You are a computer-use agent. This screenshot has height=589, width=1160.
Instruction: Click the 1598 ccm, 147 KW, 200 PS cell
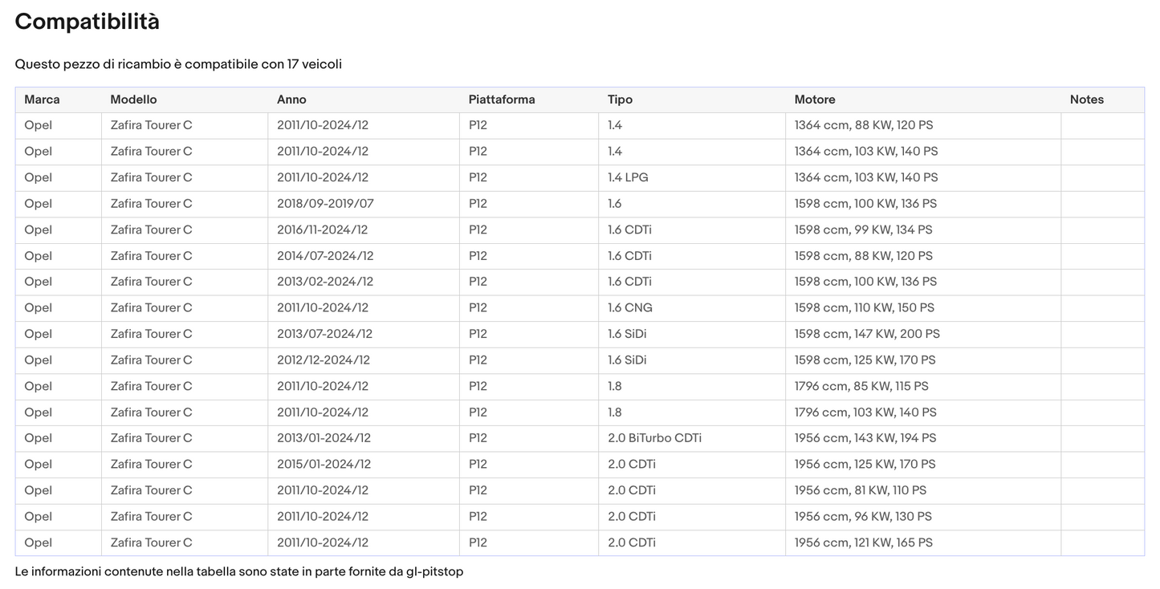pyautogui.click(x=867, y=334)
